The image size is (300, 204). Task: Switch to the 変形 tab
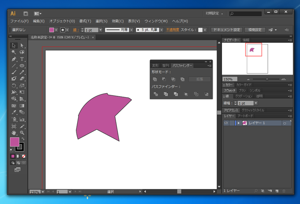tap(155, 65)
